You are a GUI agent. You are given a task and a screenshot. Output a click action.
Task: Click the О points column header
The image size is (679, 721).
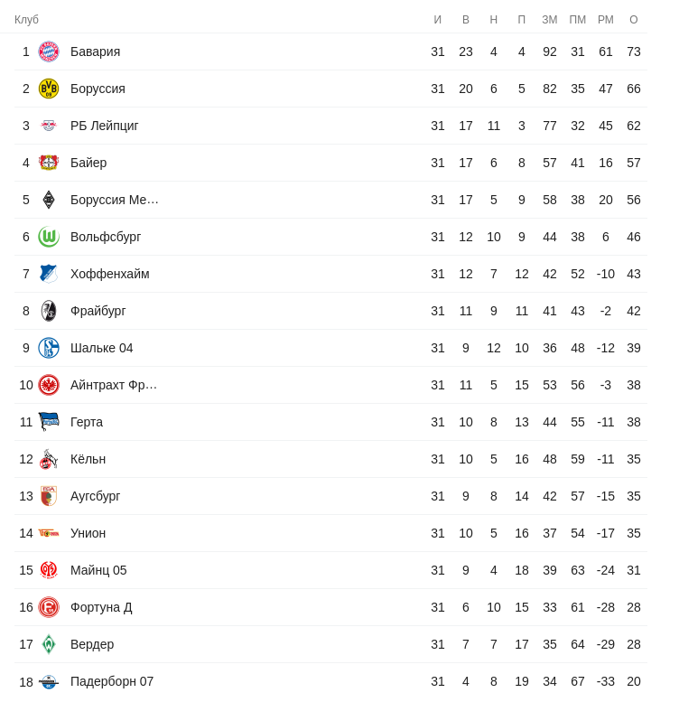coord(634,20)
